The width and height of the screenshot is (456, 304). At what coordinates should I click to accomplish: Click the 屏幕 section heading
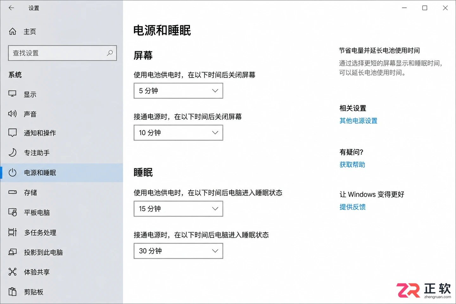143,55
